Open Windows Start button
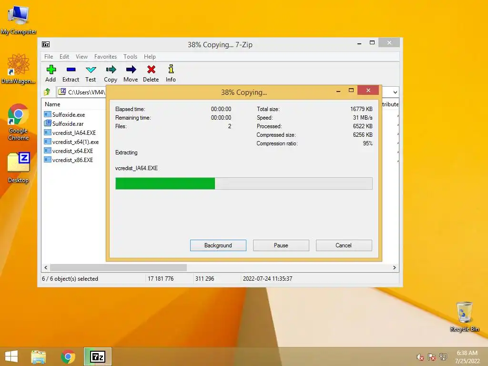The width and height of the screenshot is (488, 366). pyautogui.click(x=11, y=356)
